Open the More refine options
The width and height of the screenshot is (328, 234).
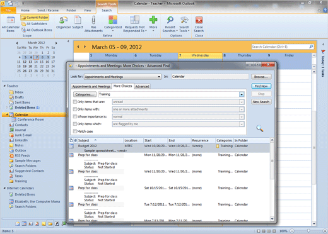(x=153, y=24)
